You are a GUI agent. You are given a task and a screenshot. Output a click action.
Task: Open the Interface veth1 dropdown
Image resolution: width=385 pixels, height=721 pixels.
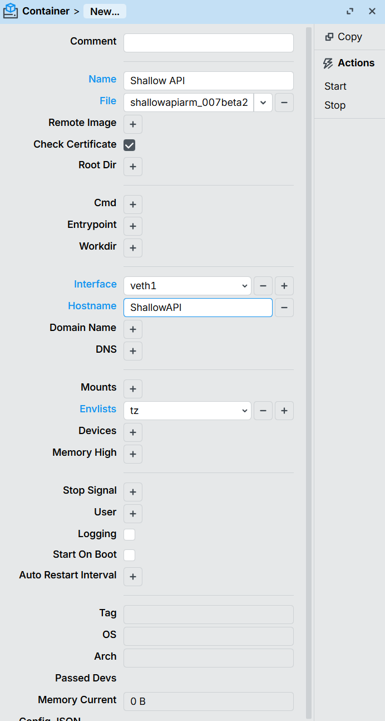coord(187,286)
